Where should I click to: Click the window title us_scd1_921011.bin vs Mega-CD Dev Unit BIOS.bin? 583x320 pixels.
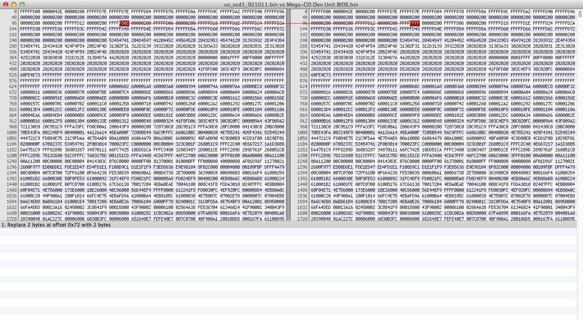point(291,4)
